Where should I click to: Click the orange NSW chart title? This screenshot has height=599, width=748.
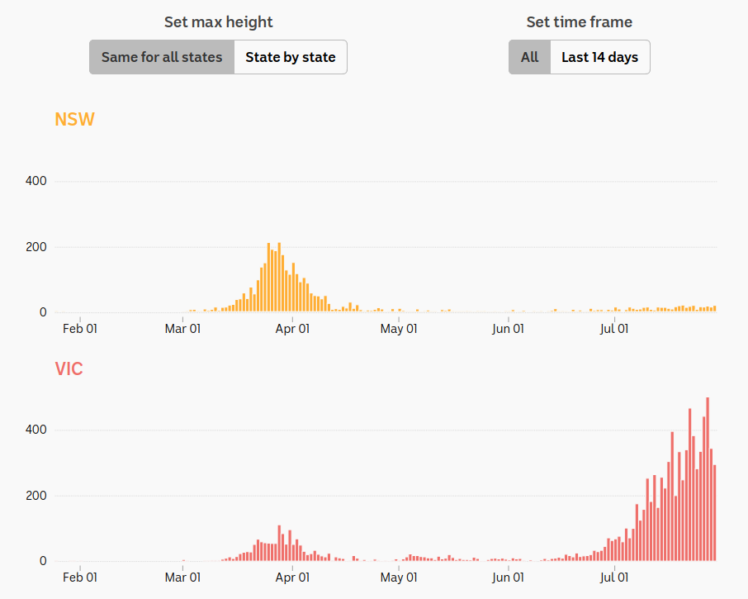(75, 119)
